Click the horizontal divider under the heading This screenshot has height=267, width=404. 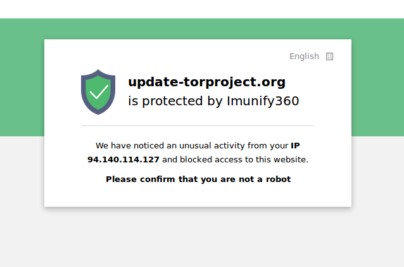click(x=198, y=126)
